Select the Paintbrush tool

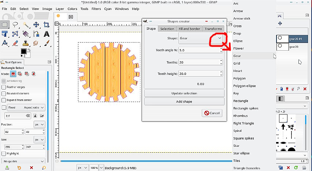[47, 43]
